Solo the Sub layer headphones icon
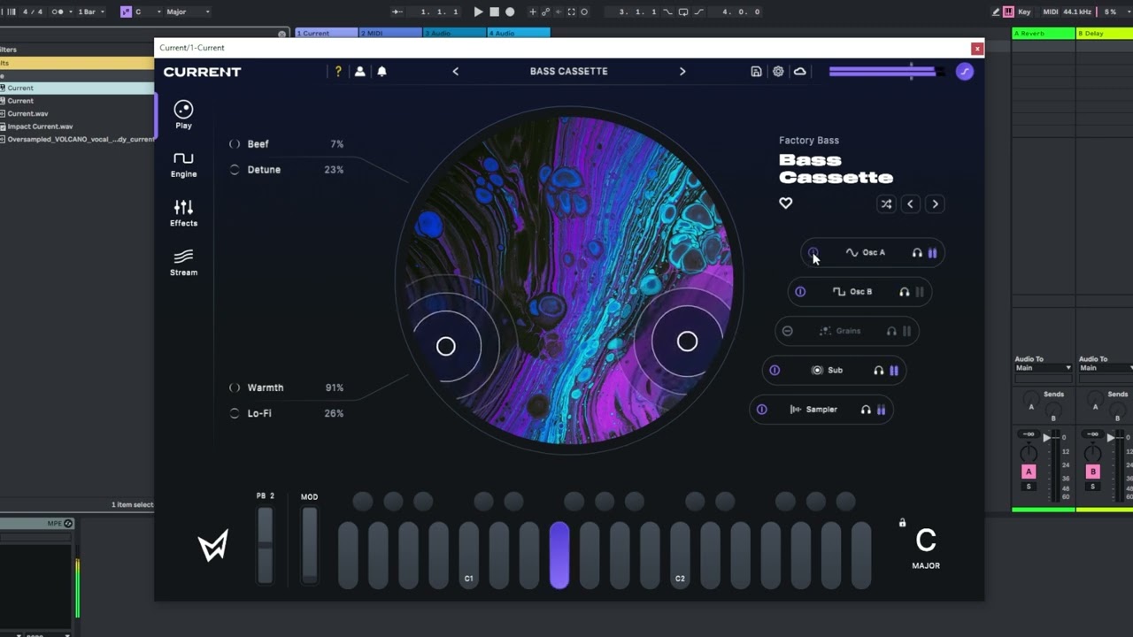This screenshot has height=637, width=1133. [x=878, y=371]
